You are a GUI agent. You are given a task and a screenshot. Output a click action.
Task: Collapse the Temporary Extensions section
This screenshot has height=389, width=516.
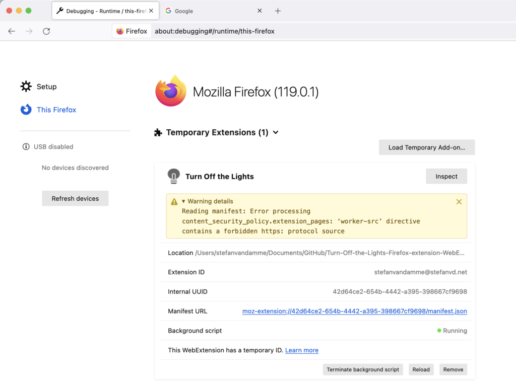click(x=275, y=132)
